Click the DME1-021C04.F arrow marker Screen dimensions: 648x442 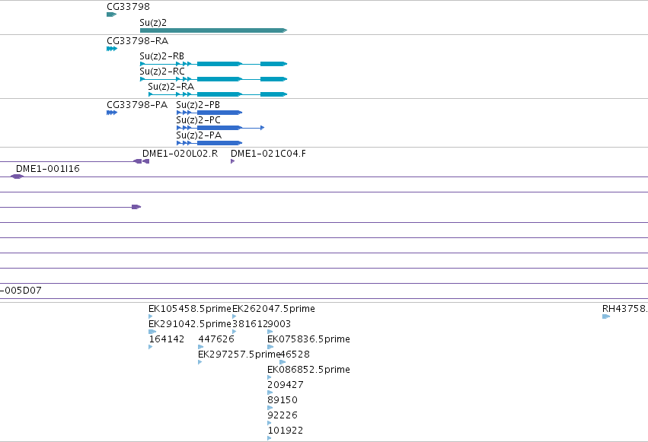(233, 161)
